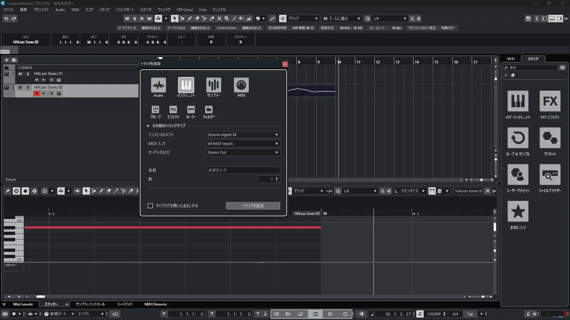Open the Favorites star tile

pos(518,212)
